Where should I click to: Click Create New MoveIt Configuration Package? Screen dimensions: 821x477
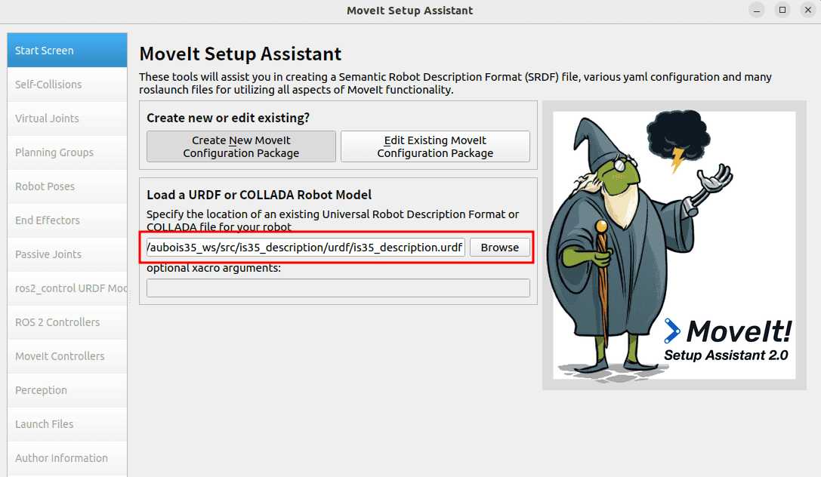(241, 146)
